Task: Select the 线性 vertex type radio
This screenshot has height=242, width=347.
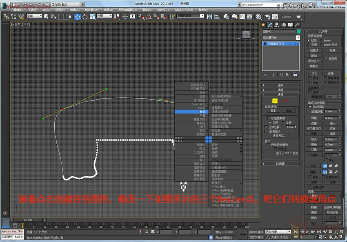Action: point(309,40)
